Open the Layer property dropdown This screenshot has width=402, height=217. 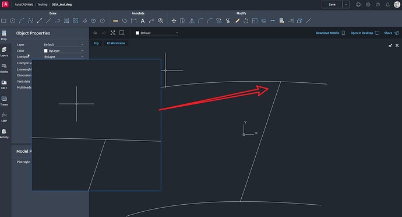click(64, 44)
